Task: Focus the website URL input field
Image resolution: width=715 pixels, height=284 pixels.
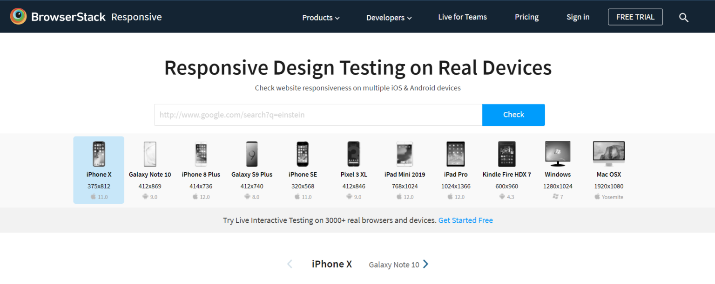Action: click(318, 115)
